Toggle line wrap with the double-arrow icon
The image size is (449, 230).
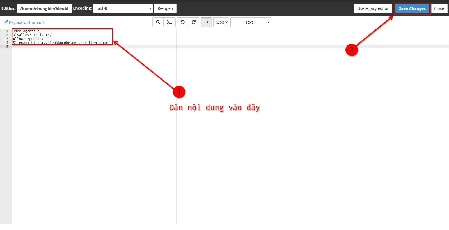pos(206,22)
